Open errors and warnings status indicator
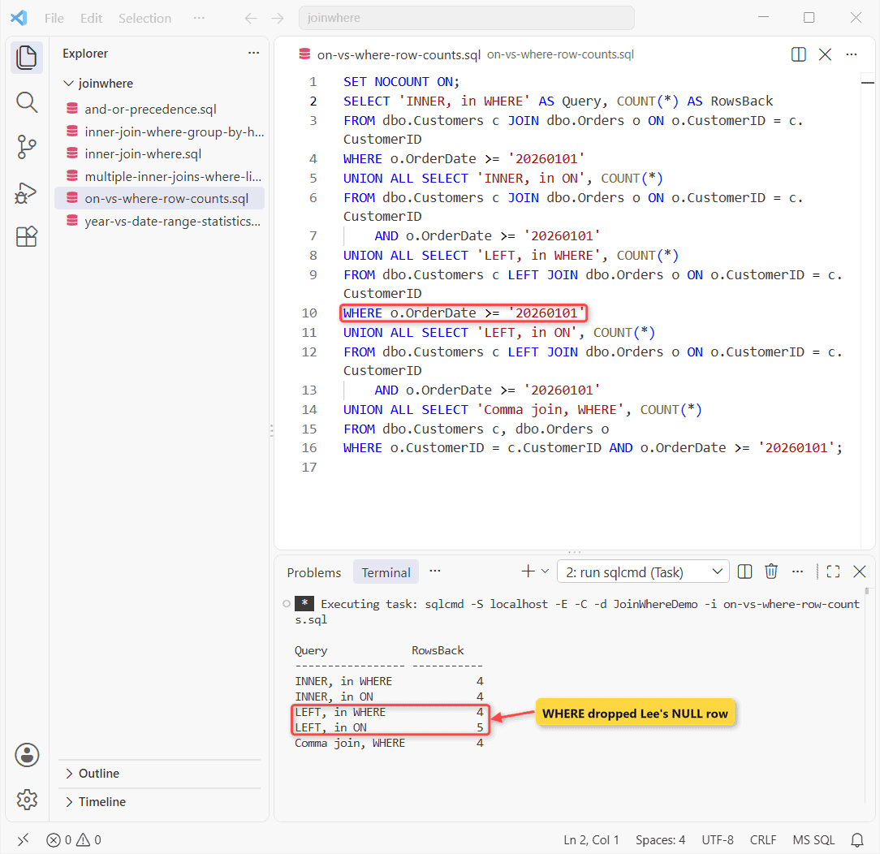Screen dimensions: 880x854 point(74,839)
